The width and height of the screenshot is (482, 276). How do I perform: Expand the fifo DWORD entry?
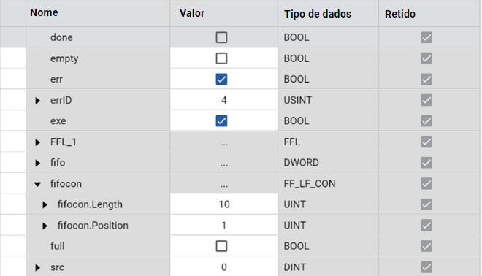[37, 163]
